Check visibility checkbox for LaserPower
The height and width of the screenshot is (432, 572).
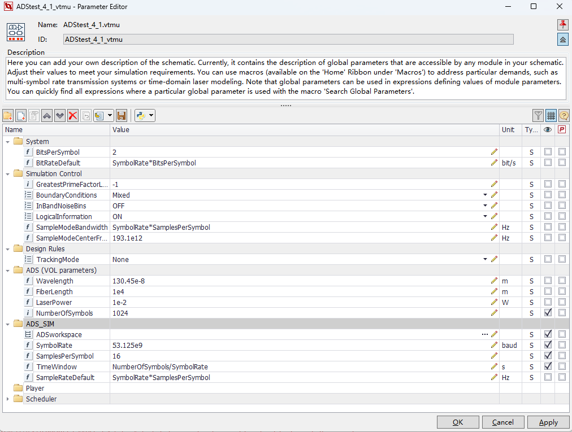[x=548, y=302]
